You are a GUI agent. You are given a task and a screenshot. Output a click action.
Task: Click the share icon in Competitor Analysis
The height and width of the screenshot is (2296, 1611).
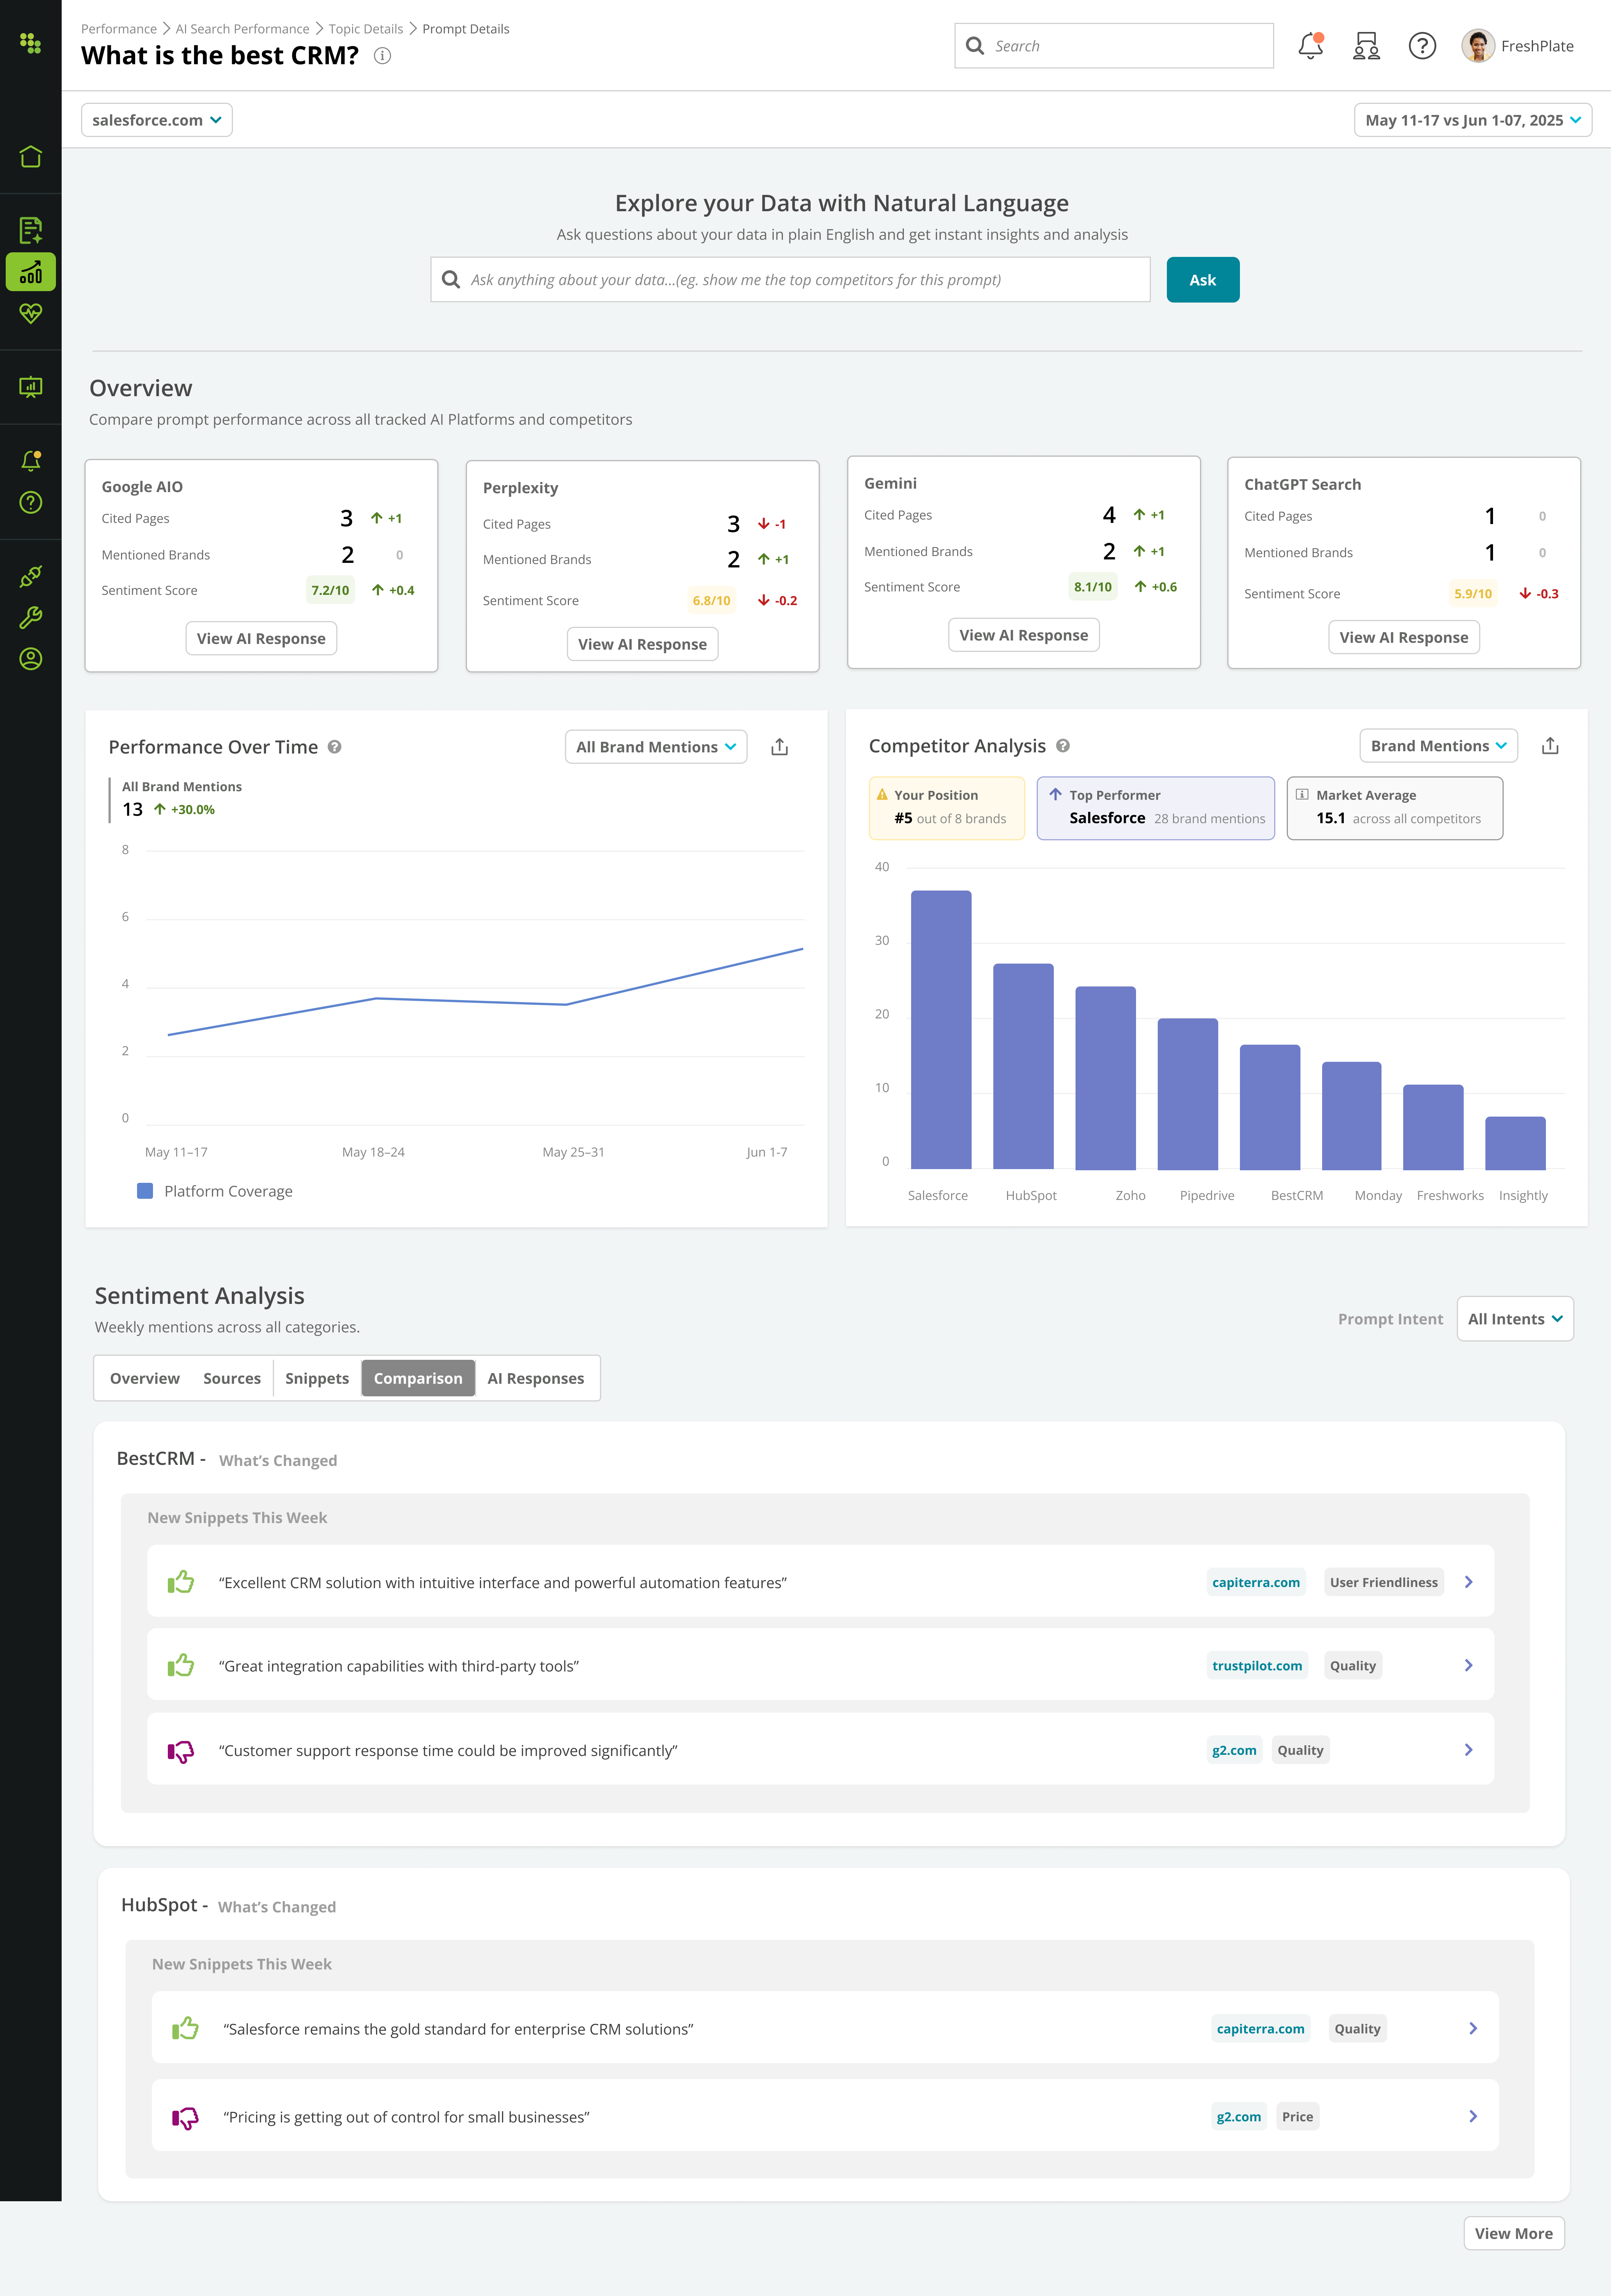click(x=1550, y=746)
